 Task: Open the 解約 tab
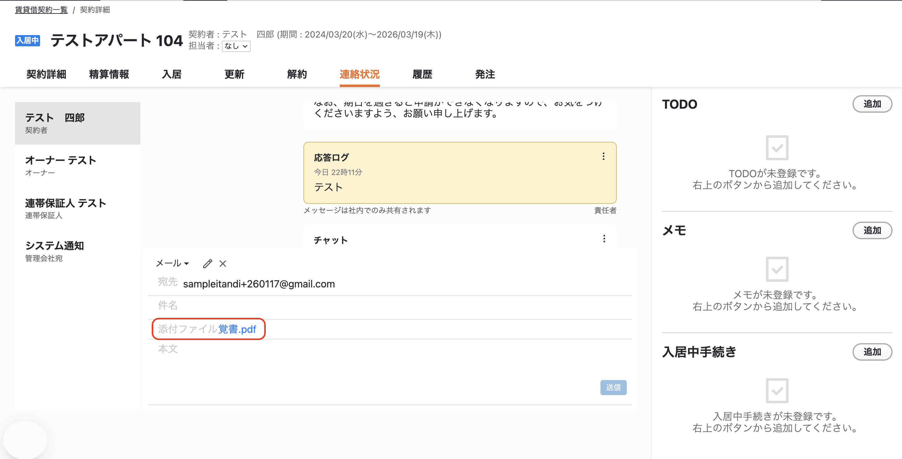point(297,74)
